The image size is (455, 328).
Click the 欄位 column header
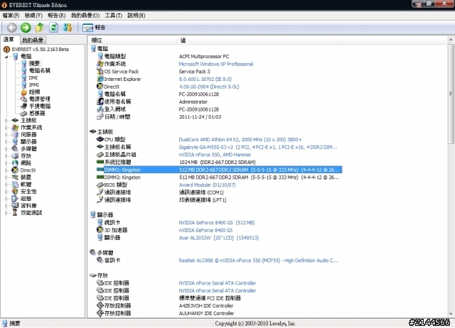point(132,40)
